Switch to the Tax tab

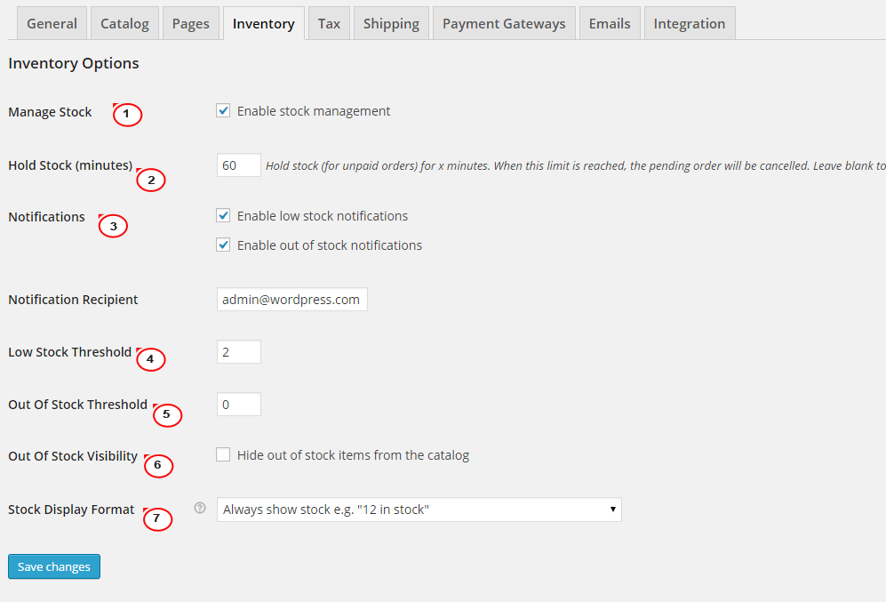[328, 23]
